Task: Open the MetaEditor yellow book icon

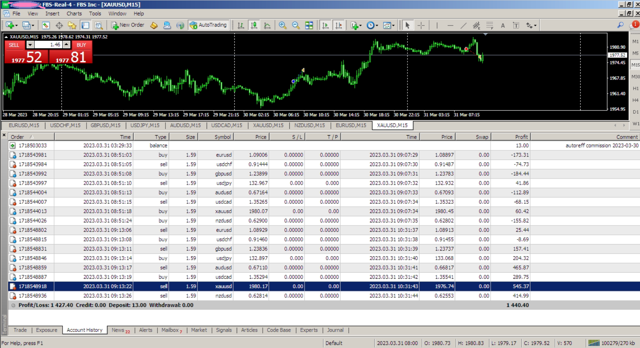Action: tap(154, 25)
